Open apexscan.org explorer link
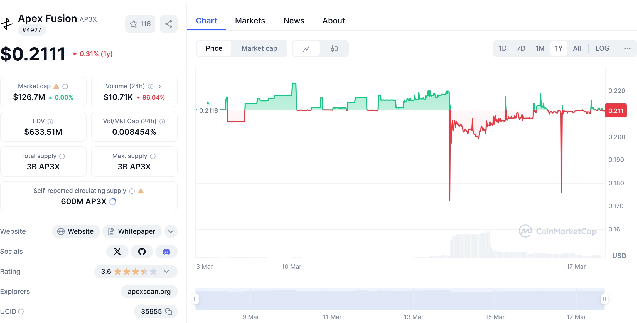 pos(149,292)
